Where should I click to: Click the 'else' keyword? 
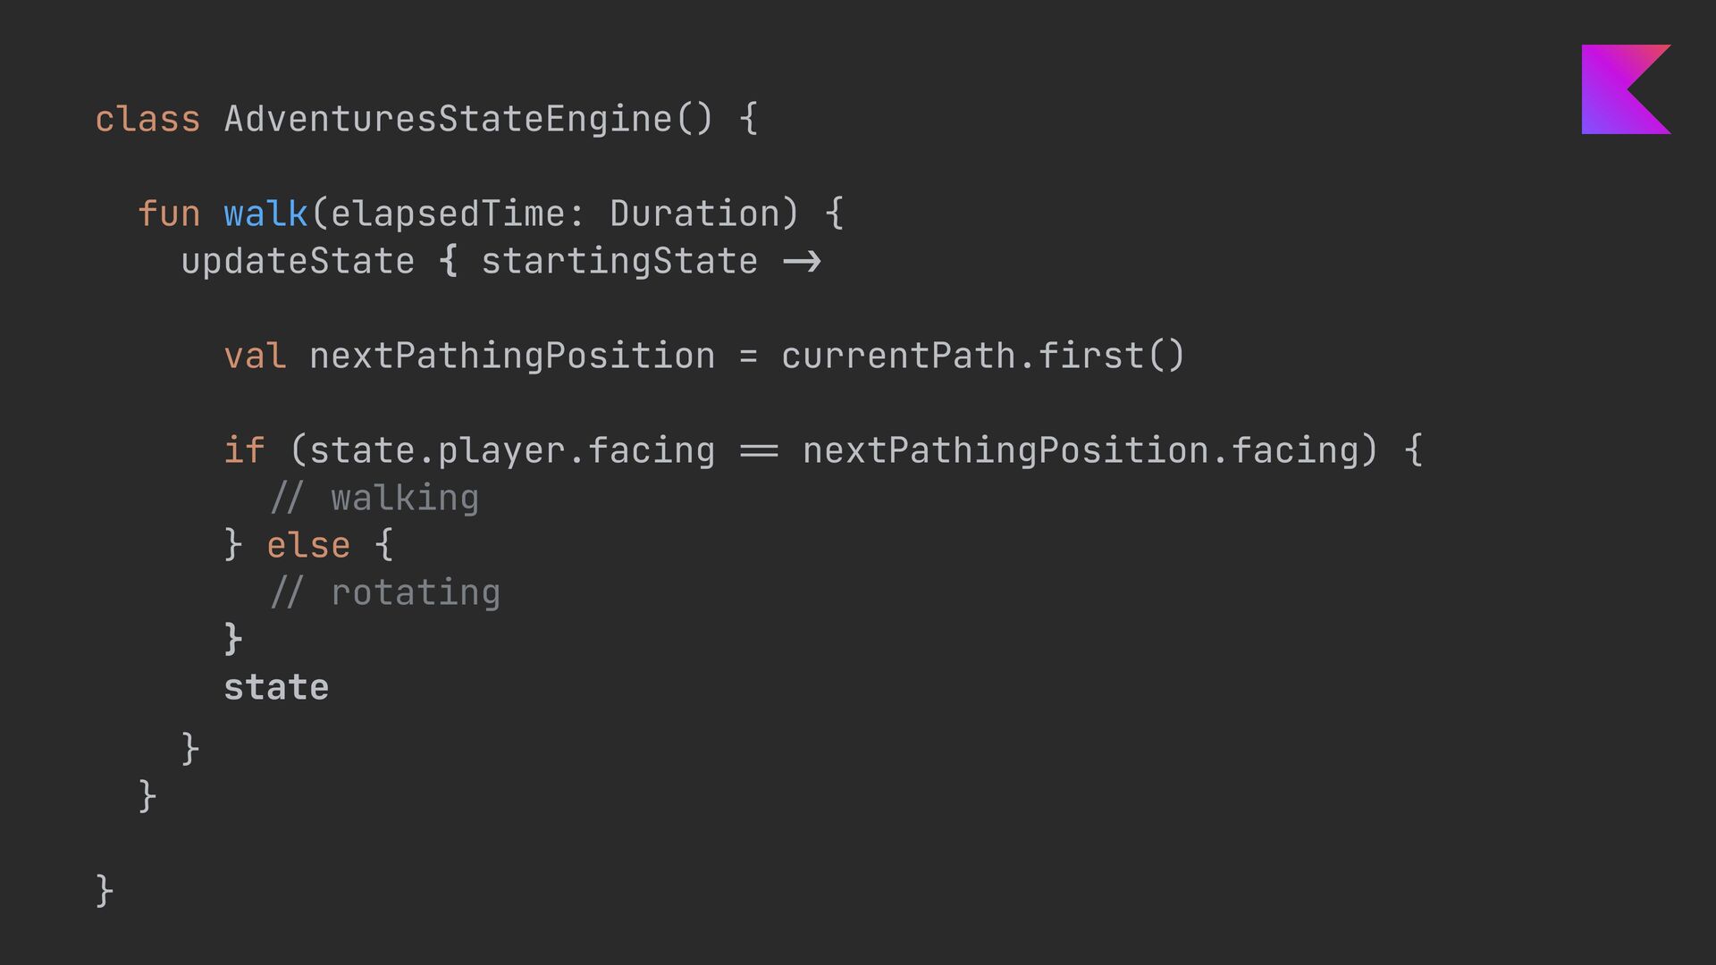(308, 545)
